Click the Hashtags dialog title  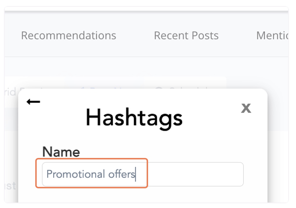134,118
